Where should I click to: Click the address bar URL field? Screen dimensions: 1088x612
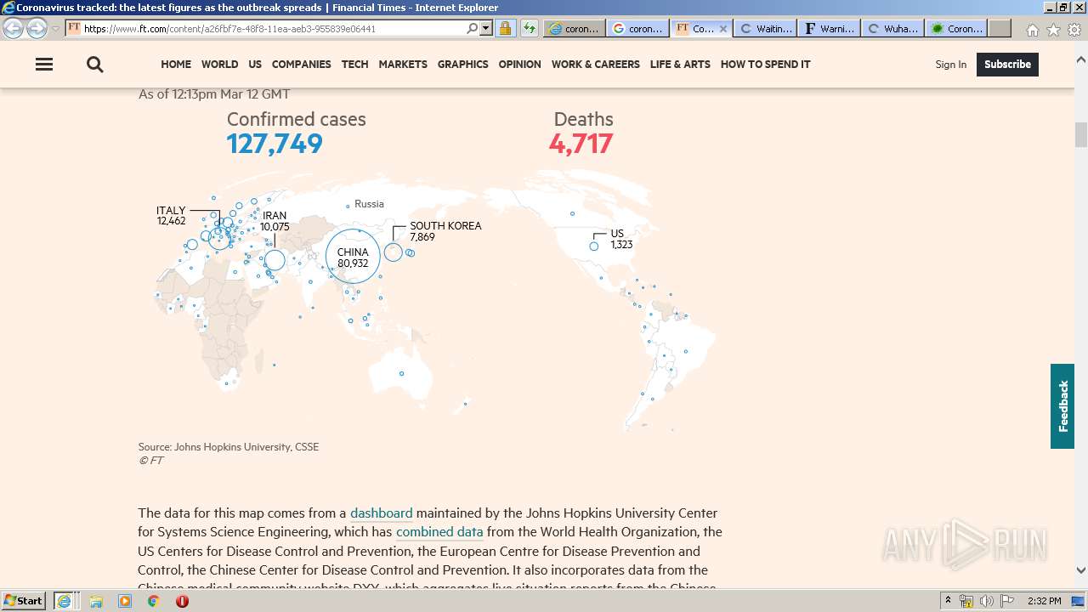[x=272, y=28]
